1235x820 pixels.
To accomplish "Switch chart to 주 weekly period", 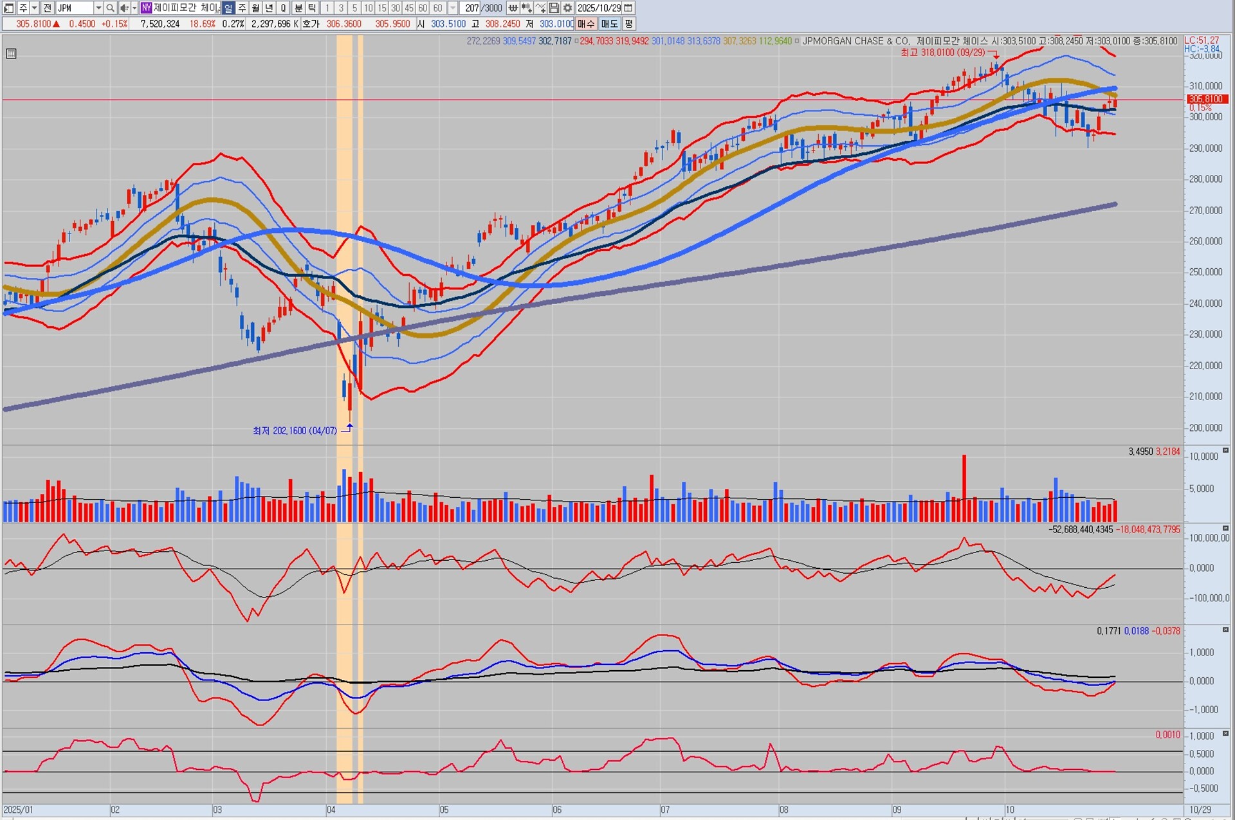I will pyautogui.click(x=242, y=8).
